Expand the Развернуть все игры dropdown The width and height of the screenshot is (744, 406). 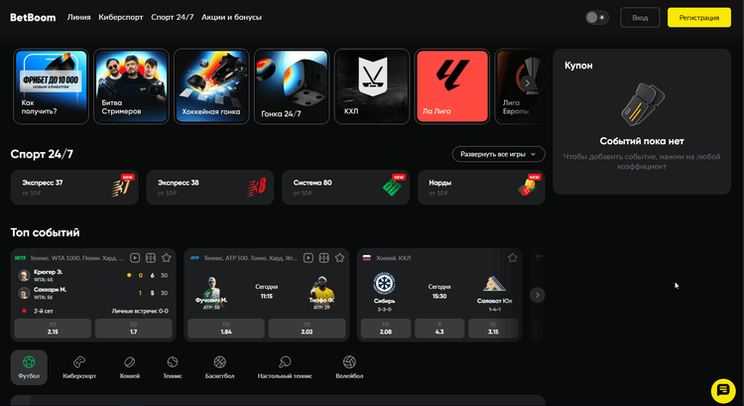[x=499, y=154]
